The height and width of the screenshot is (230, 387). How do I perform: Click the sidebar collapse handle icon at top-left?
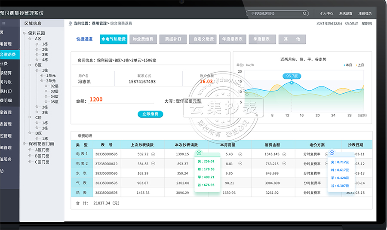(x=3, y=23)
